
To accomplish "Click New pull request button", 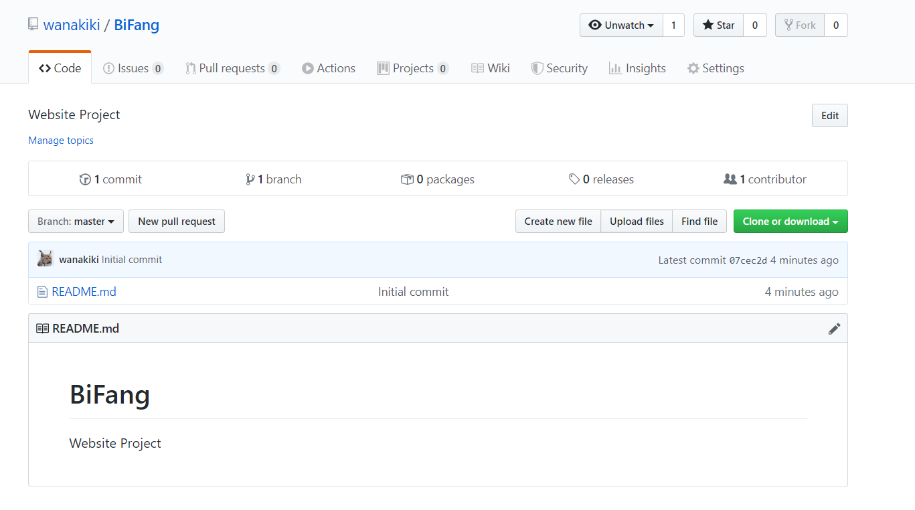I will [177, 222].
